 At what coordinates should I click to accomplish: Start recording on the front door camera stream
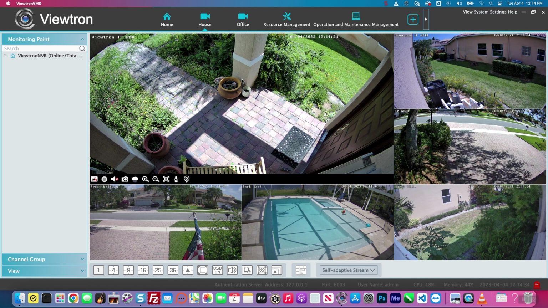tap(104, 179)
